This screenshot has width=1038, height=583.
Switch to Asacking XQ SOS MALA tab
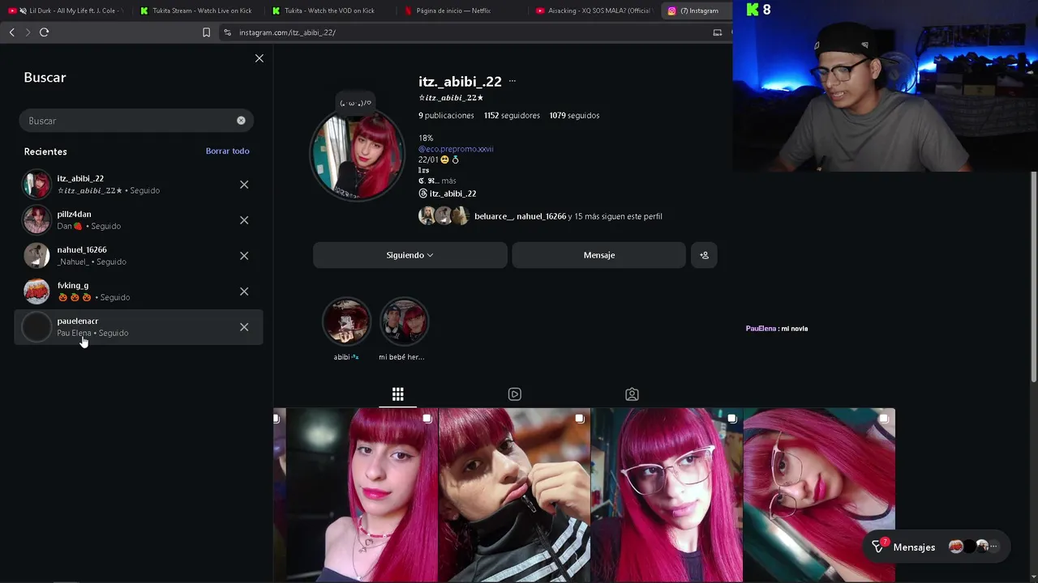point(594,11)
